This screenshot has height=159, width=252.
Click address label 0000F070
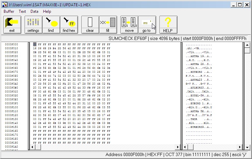point(11,72)
